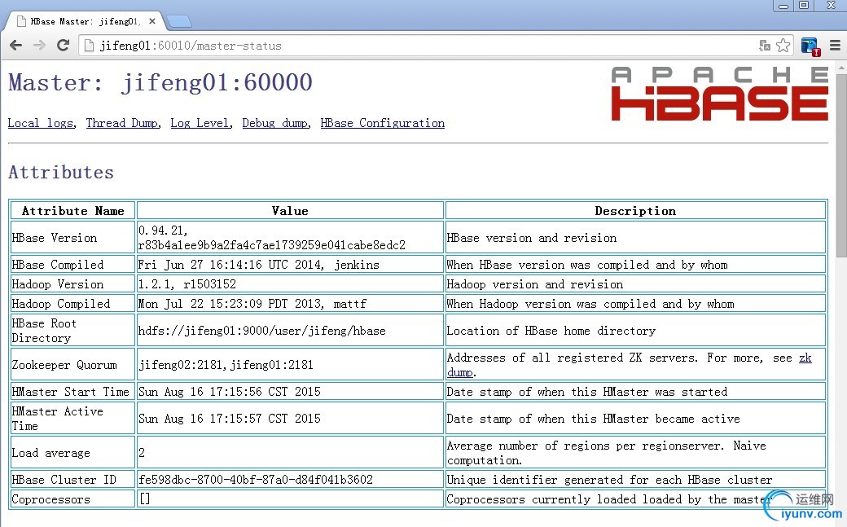Click the Description column header

coord(635,211)
